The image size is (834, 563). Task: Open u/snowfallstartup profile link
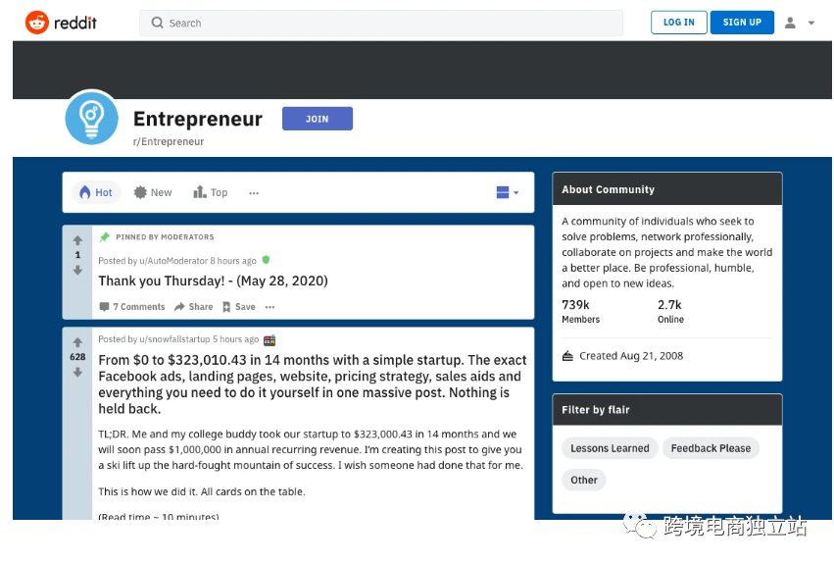174,339
